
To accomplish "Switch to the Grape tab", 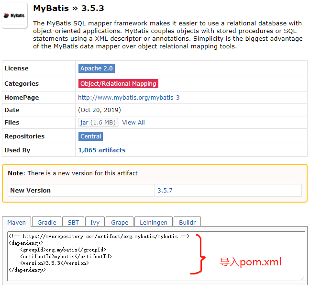I will pyautogui.click(x=120, y=222).
